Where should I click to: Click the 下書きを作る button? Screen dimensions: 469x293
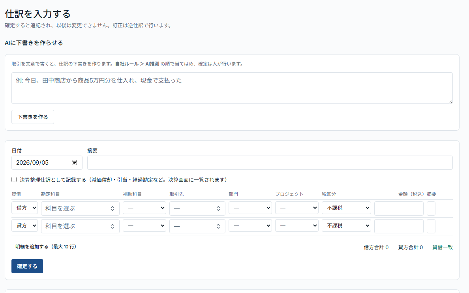pyautogui.click(x=33, y=117)
